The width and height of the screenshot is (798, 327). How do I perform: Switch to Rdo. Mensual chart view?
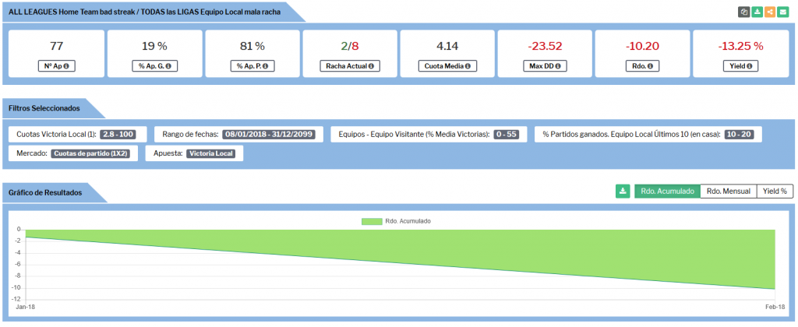coord(729,191)
